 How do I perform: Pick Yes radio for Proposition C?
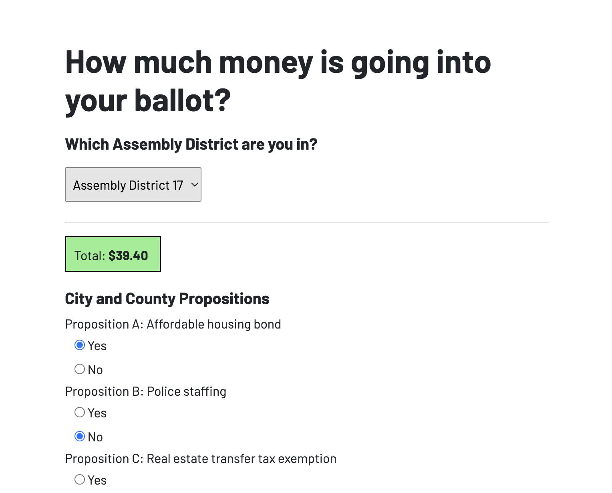[x=80, y=479]
